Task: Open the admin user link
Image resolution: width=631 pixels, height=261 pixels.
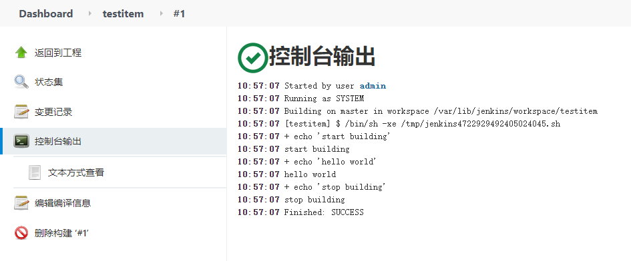Action: pos(373,86)
